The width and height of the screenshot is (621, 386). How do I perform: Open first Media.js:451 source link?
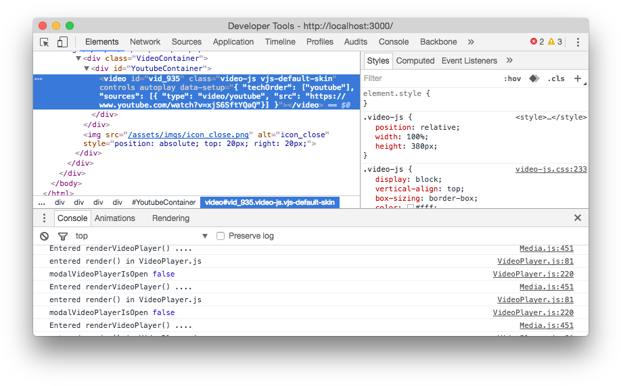point(546,249)
